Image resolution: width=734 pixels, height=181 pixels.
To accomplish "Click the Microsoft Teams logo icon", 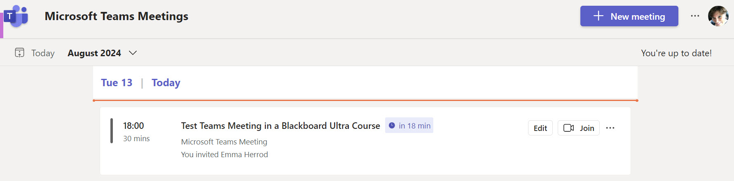I will [16, 16].
